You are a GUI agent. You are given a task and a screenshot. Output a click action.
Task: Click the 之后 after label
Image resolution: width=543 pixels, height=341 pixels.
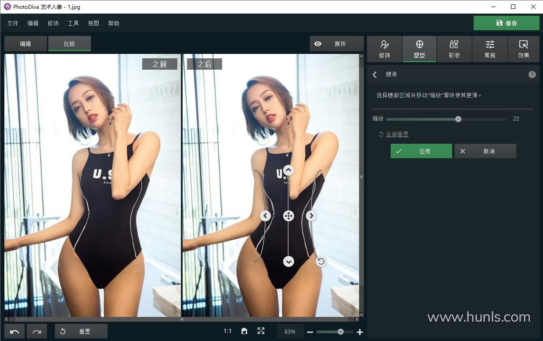204,64
